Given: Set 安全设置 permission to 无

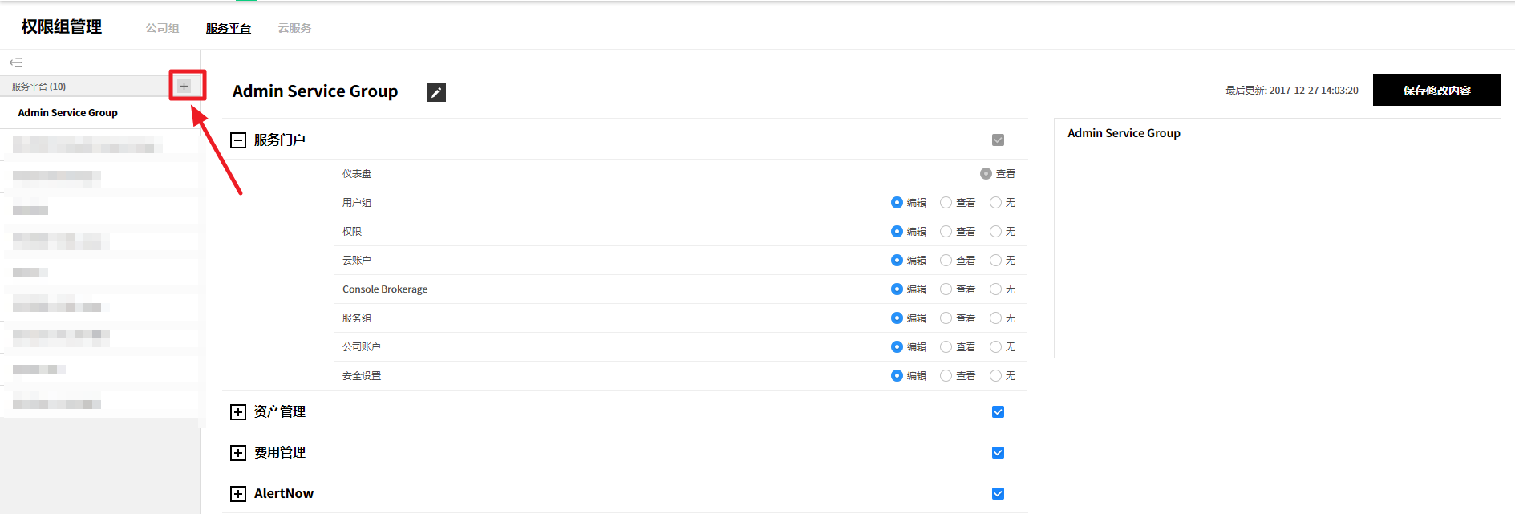Looking at the screenshot, I should [995, 376].
